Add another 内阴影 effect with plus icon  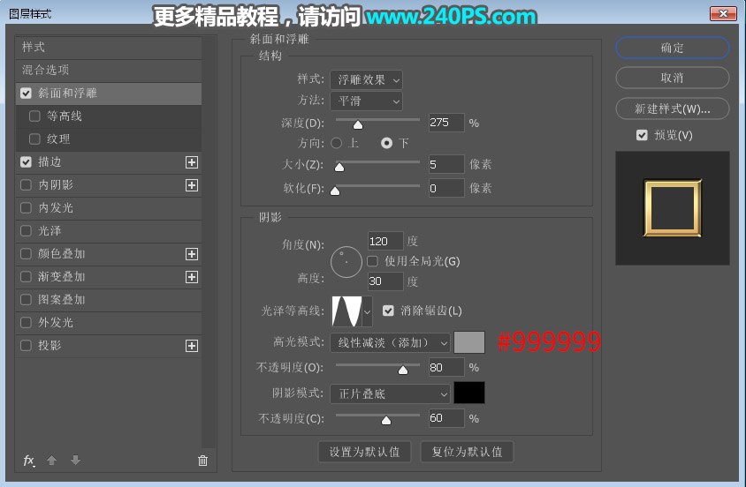(191, 185)
